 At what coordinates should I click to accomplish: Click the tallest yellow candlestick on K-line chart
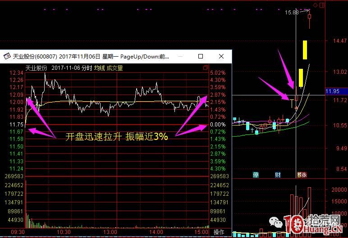coord(305,50)
